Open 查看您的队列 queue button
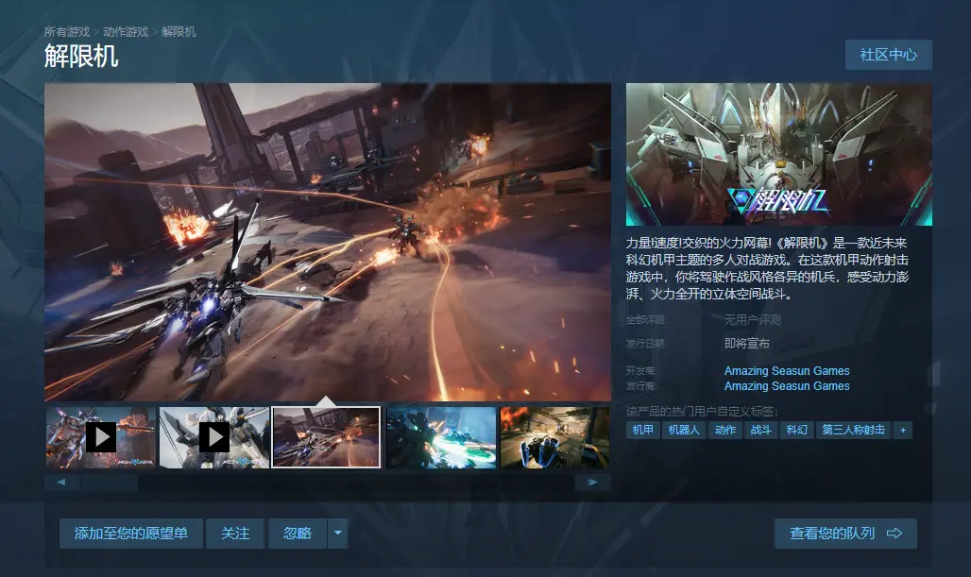971x577 pixels. coord(845,533)
